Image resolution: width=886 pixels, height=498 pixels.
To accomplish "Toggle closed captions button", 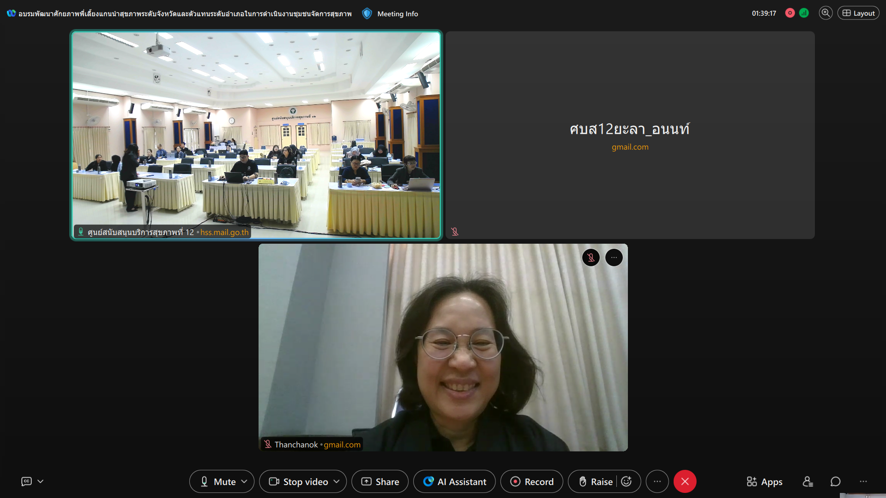I will tap(27, 481).
